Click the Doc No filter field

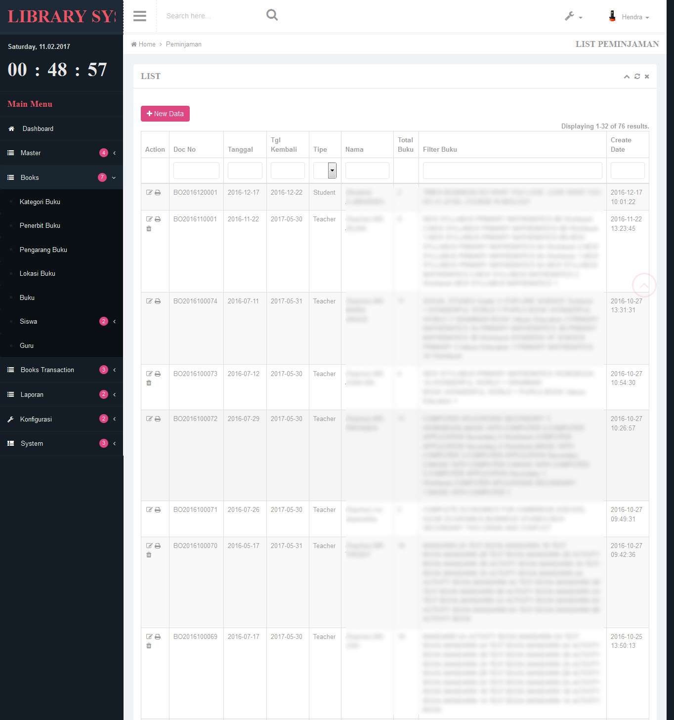[196, 170]
